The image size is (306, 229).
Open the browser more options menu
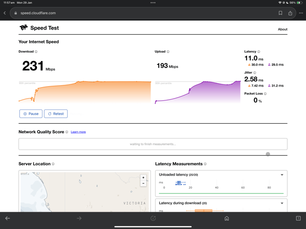point(301,13)
